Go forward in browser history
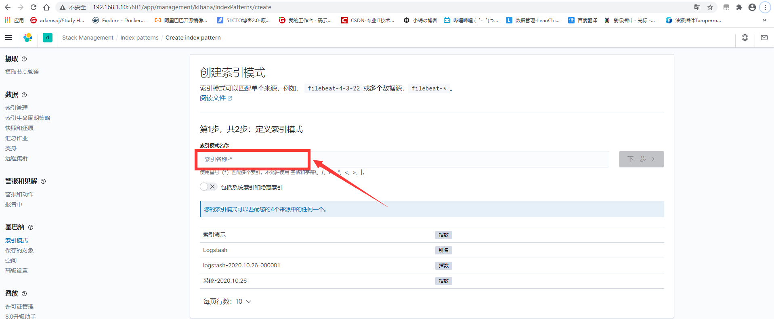Screen dimensions: 774x319 21,7
